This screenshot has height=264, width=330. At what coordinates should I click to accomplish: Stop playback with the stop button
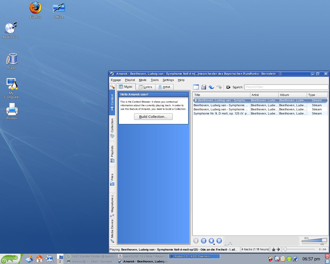(x=211, y=241)
